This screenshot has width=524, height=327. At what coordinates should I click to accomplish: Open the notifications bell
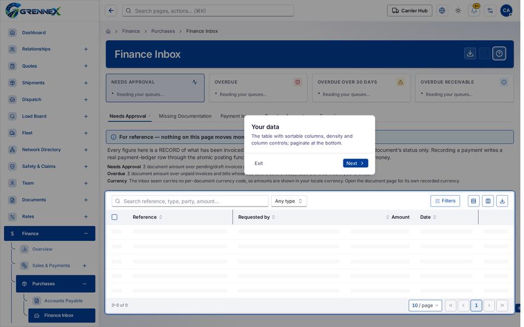click(474, 11)
